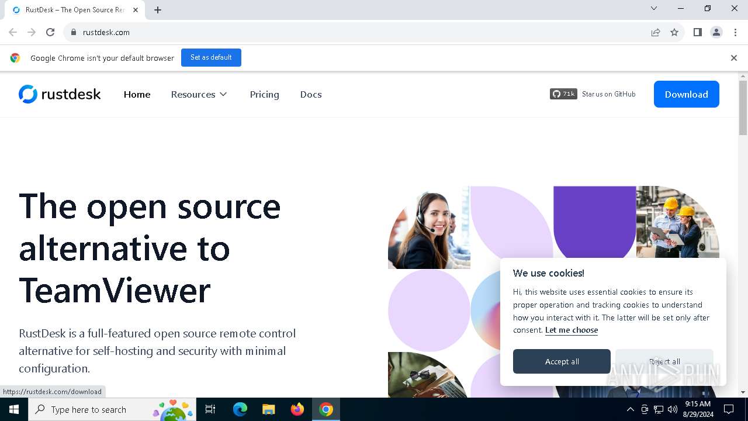Screen dimensions: 748x421
Task: Click the taskbar clock showing 9:15 AM
Action: pyautogui.click(x=698, y=409)
